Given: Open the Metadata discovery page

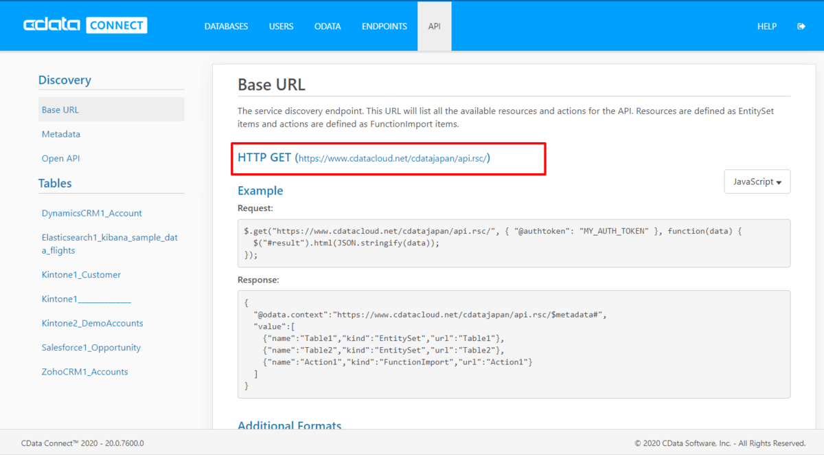Looking at the screenshot, I should point(61,134).
